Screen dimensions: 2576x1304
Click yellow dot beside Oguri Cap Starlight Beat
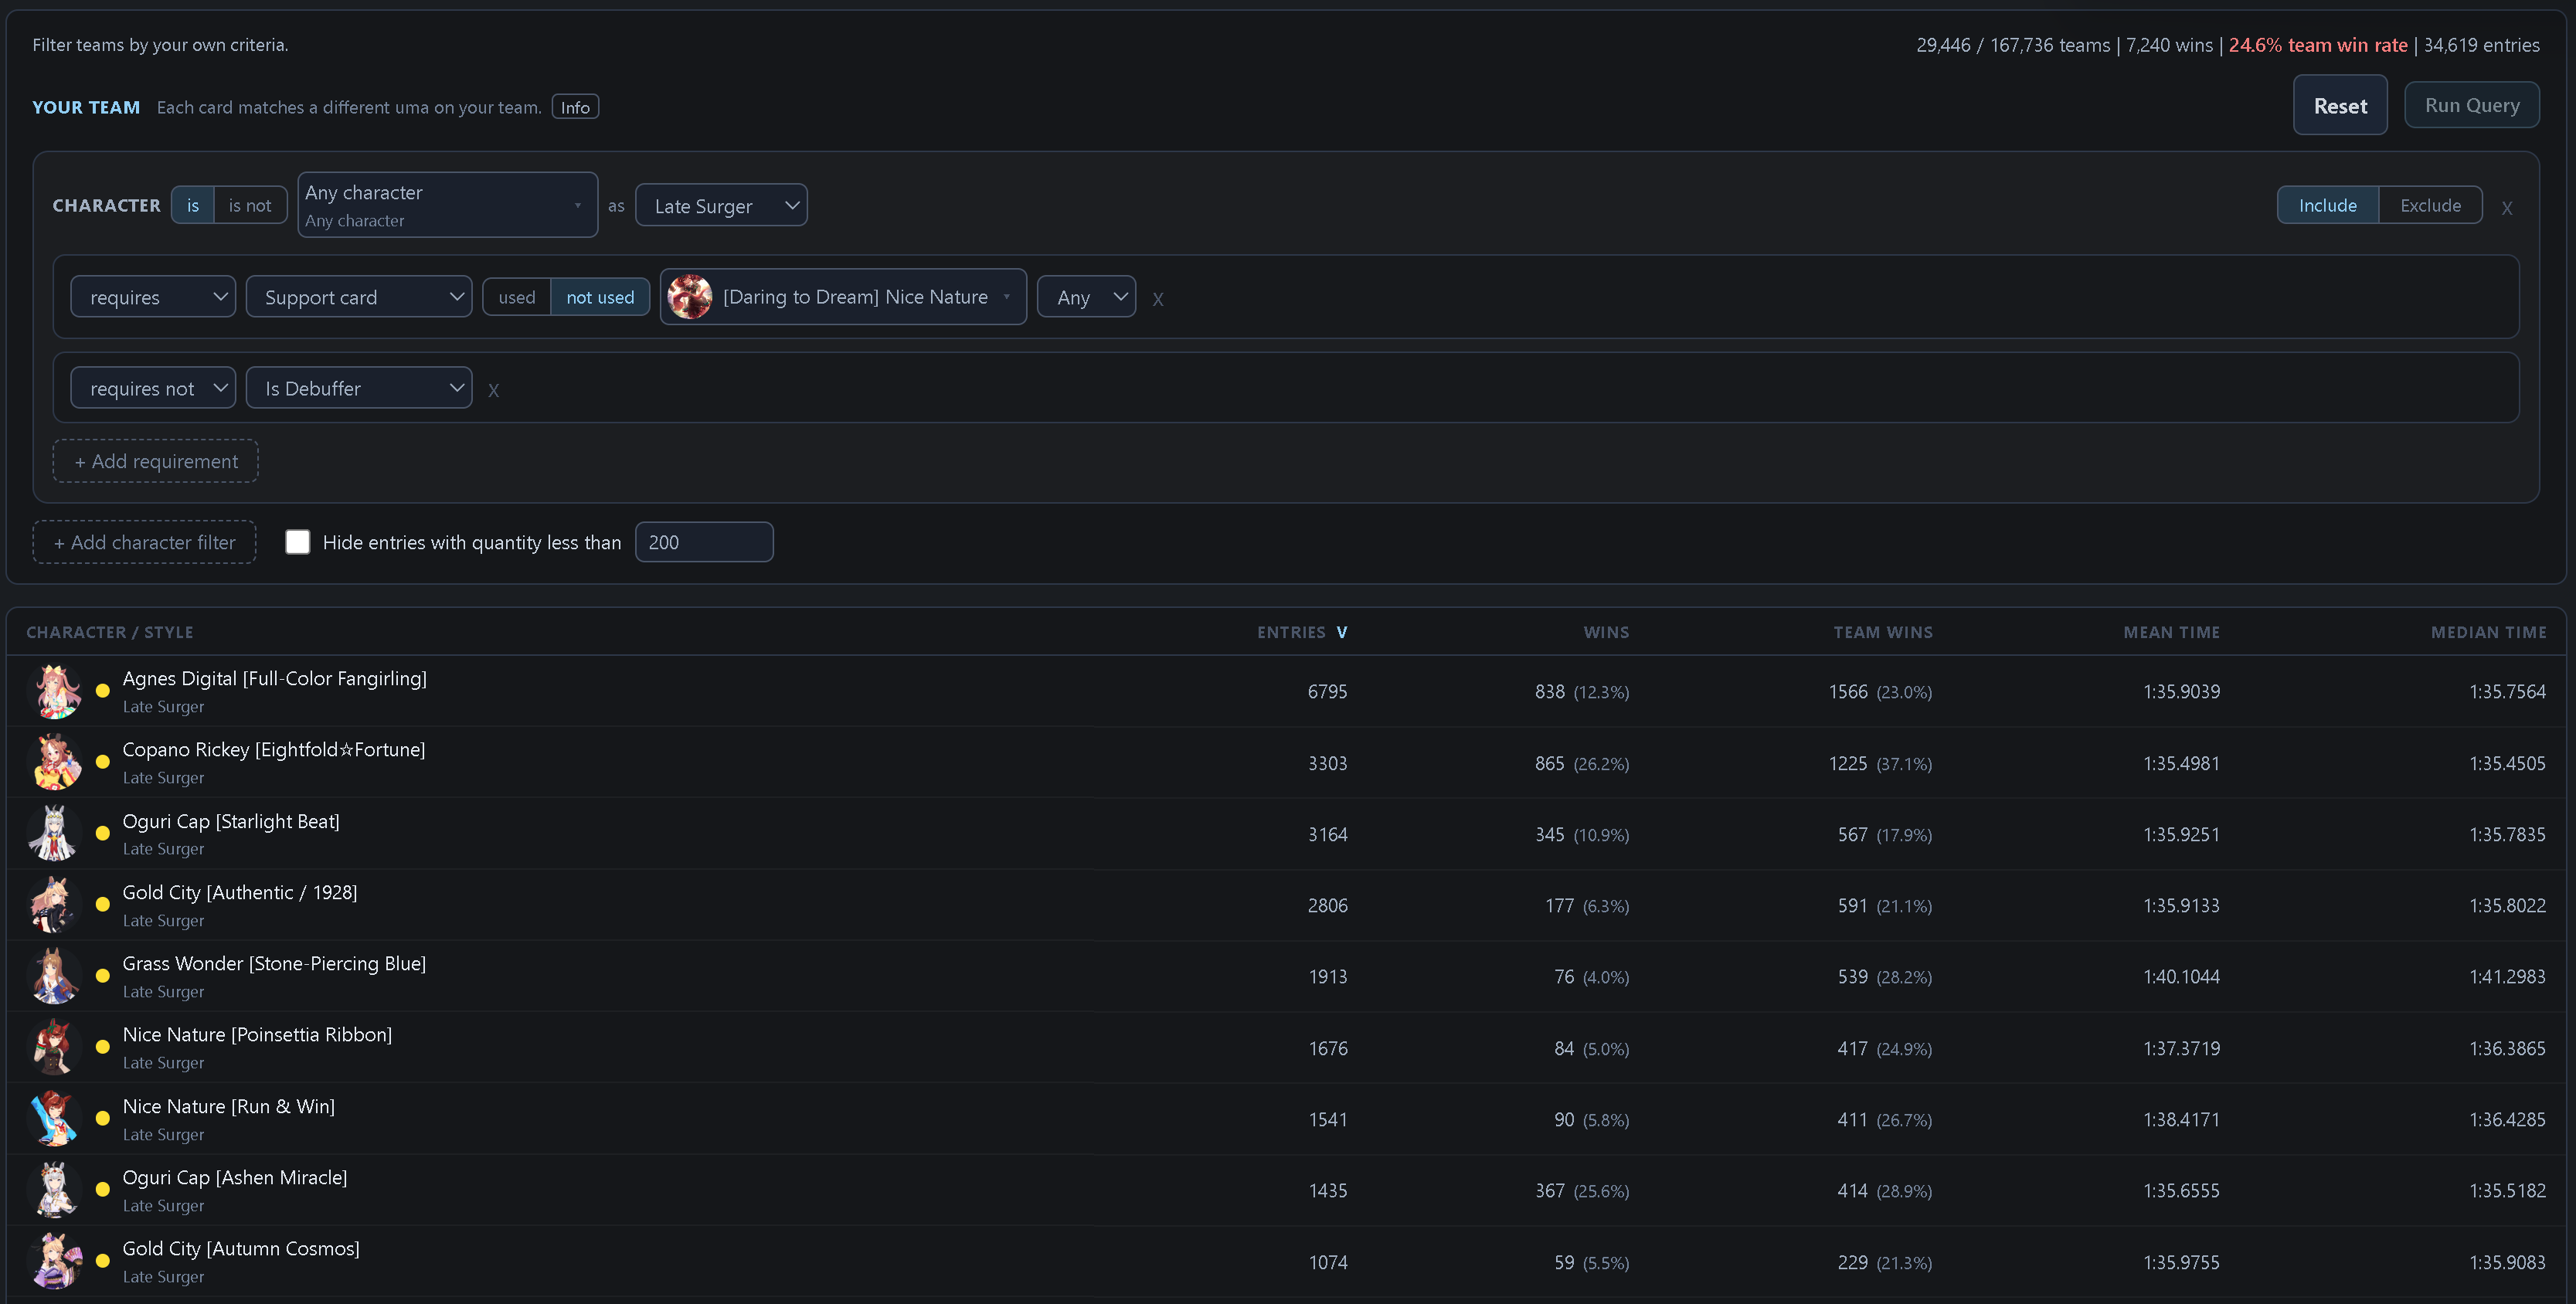point(102,833)
